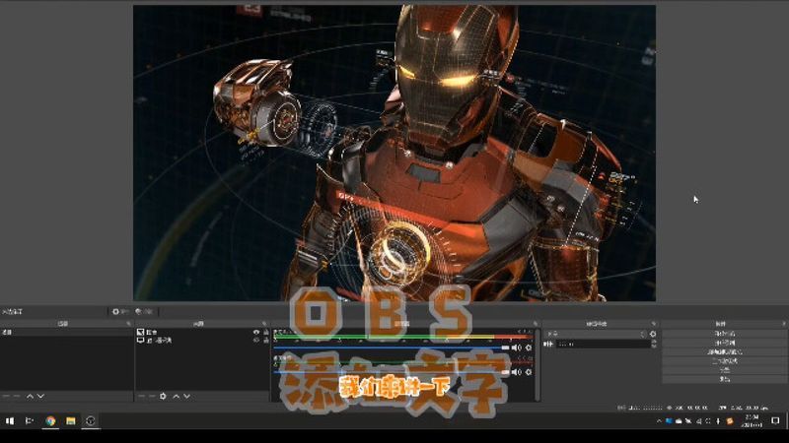Viewport: 789px width, 443px height.
Task: Open transition properties gear in Scene Transitions
Action: click(x=653, y=334)
